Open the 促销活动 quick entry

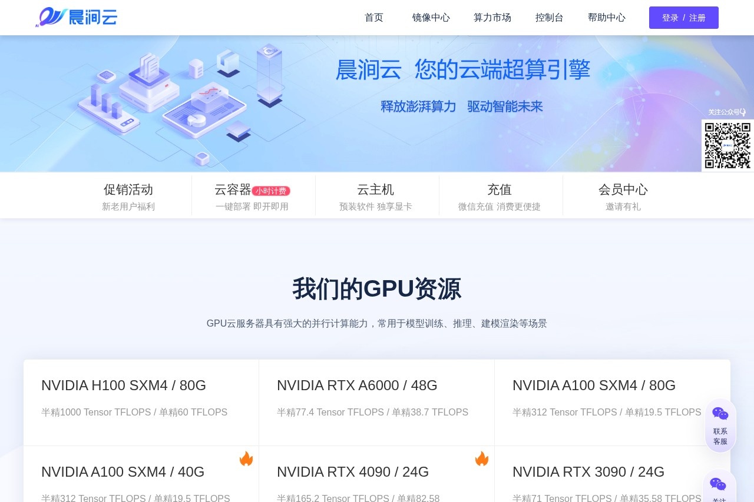click(x=128, y=197)
